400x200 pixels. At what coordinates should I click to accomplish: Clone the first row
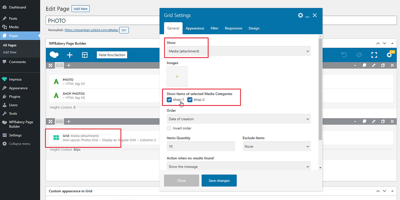[383, 65]
